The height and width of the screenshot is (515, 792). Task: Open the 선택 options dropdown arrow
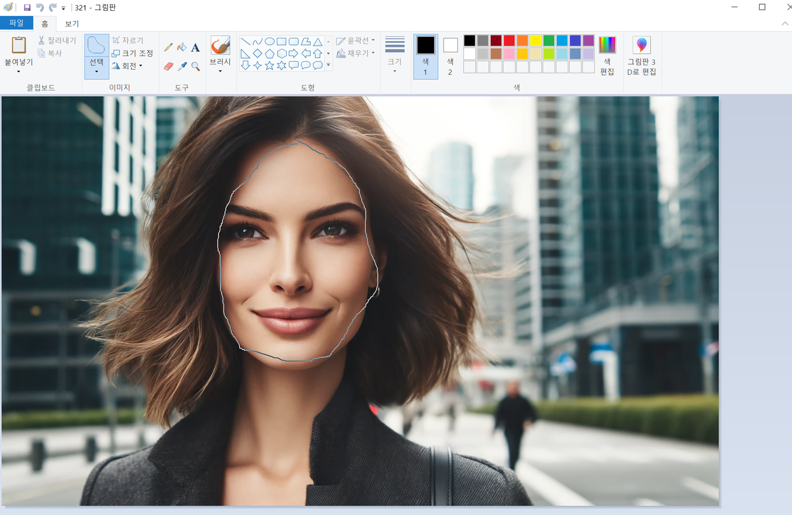click(x=97, y=72)
